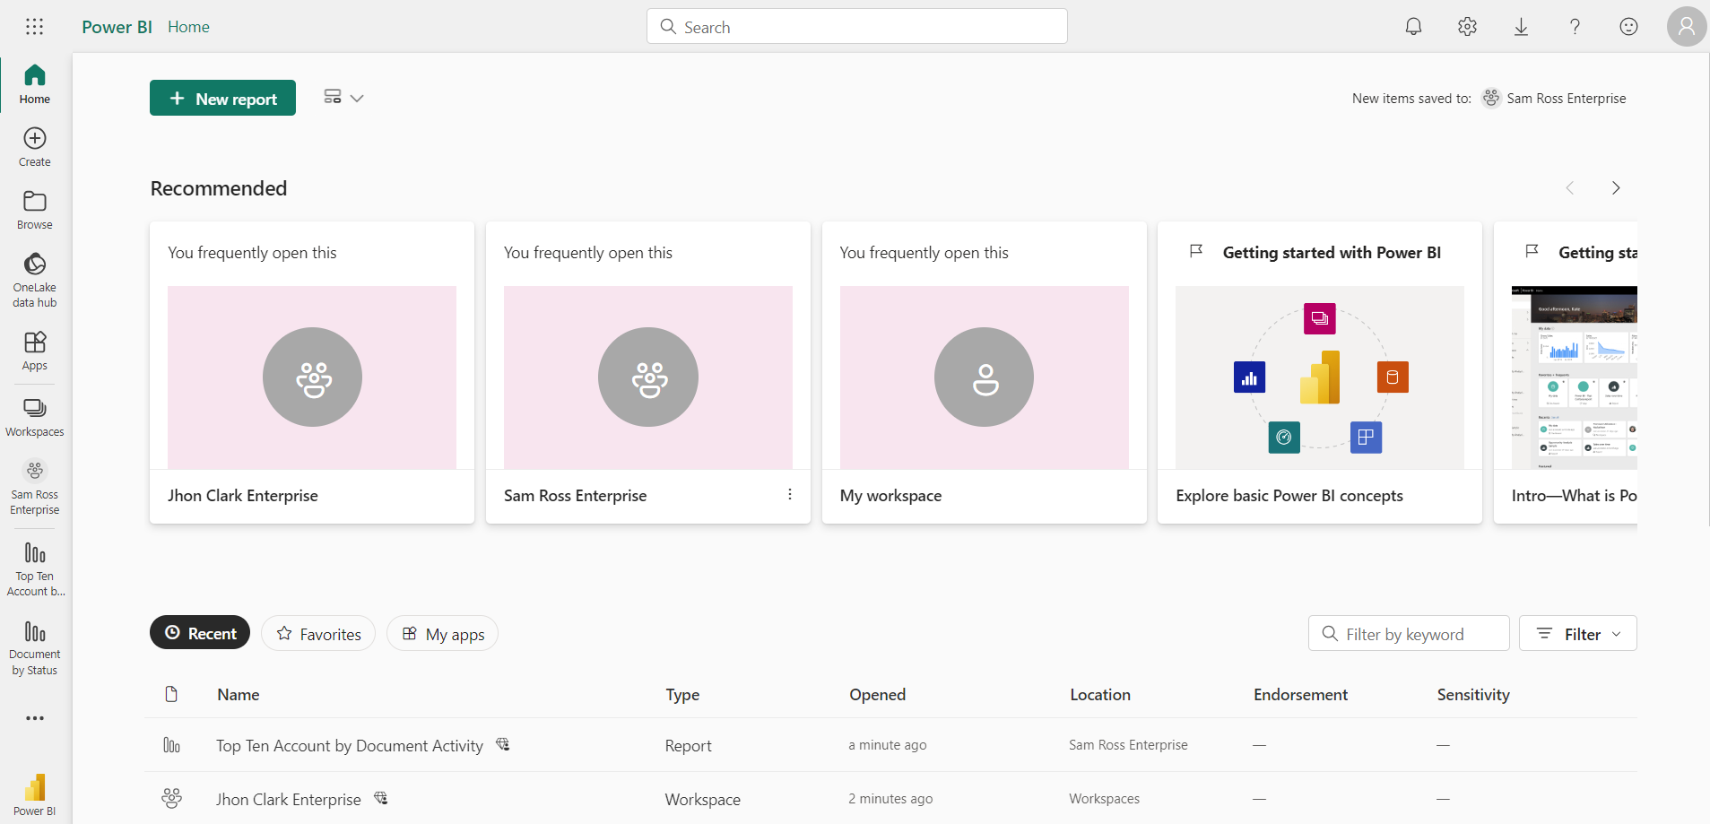Image resolution: width=1710 pixels, height=824 pixels.
Task: Open Explore basic Power BI concepts card
Action: [1320, 372]
